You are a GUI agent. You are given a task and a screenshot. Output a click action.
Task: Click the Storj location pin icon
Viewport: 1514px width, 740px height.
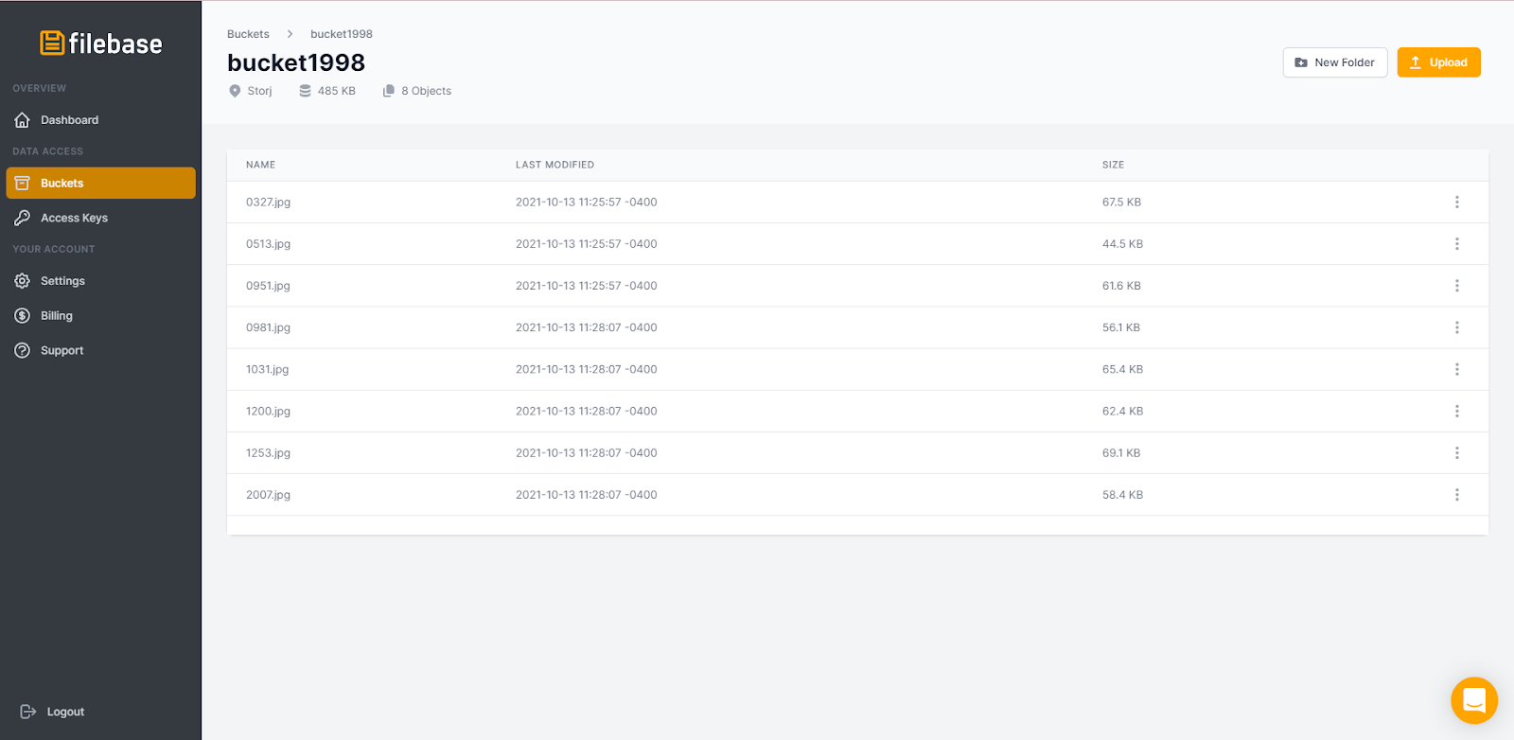coord(235,91)
